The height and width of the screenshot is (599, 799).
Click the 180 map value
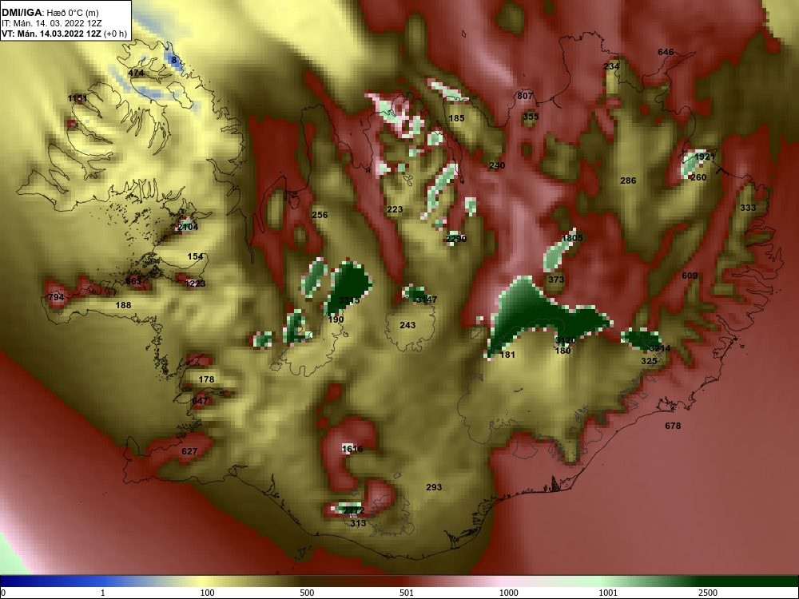click(x=562, y=351)
